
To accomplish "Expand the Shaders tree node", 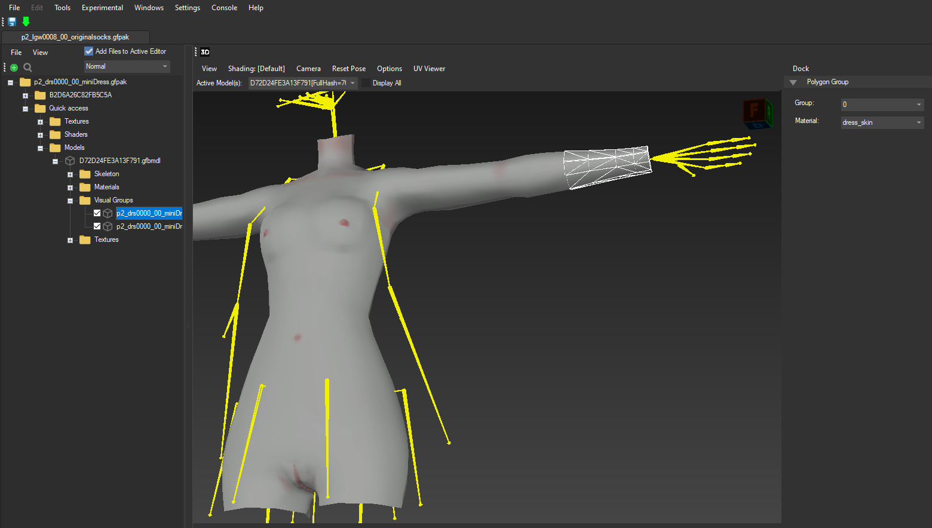I will pos(40,135).
